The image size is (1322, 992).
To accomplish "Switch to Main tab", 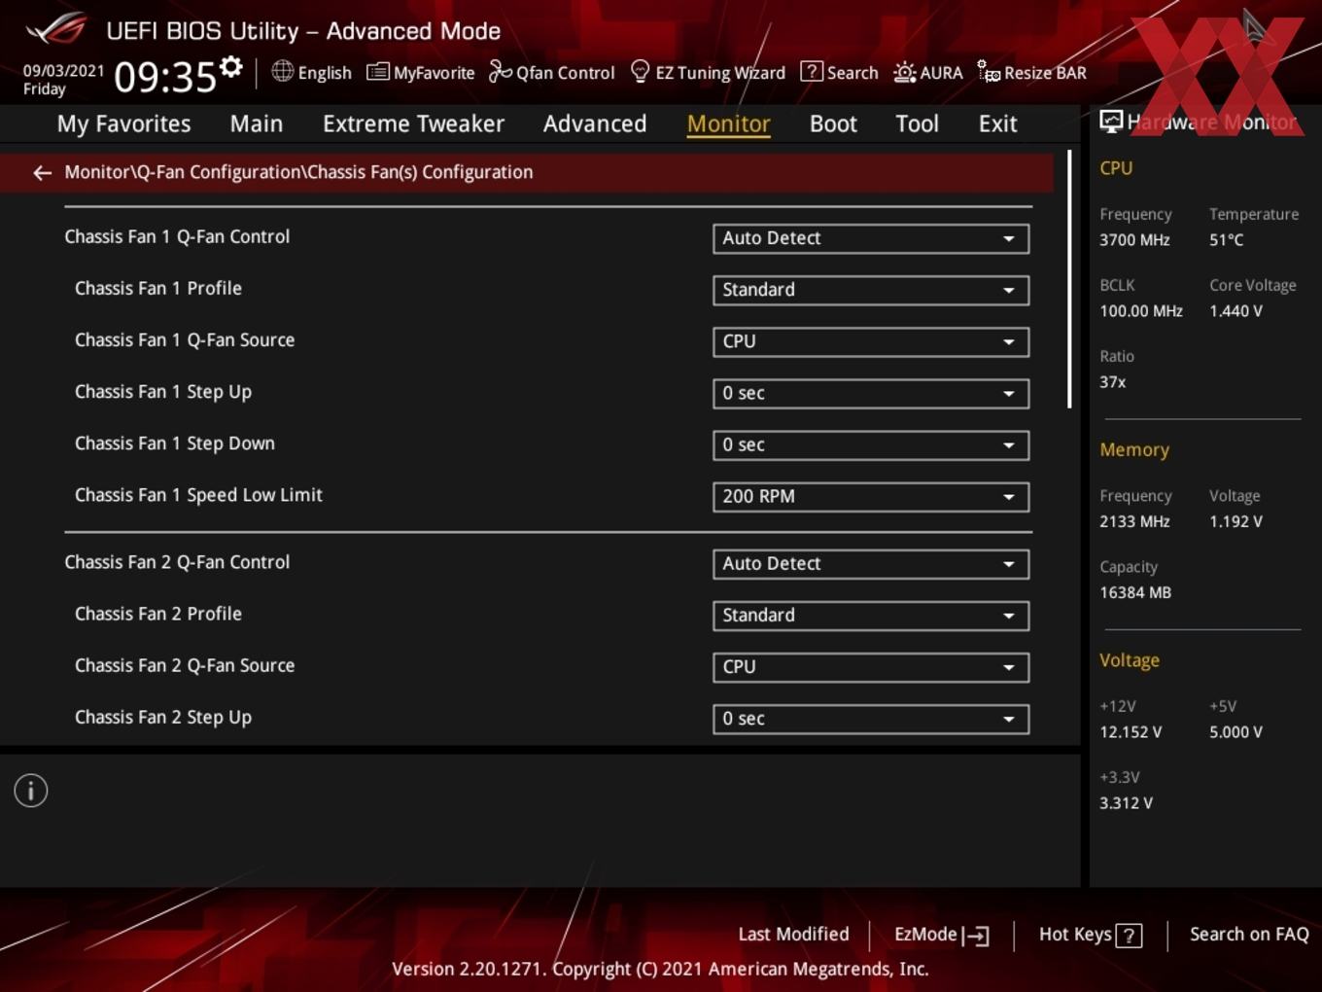I will pos(257,124).
